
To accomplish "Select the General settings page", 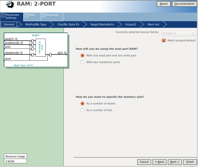I will [x=9, y=24].
